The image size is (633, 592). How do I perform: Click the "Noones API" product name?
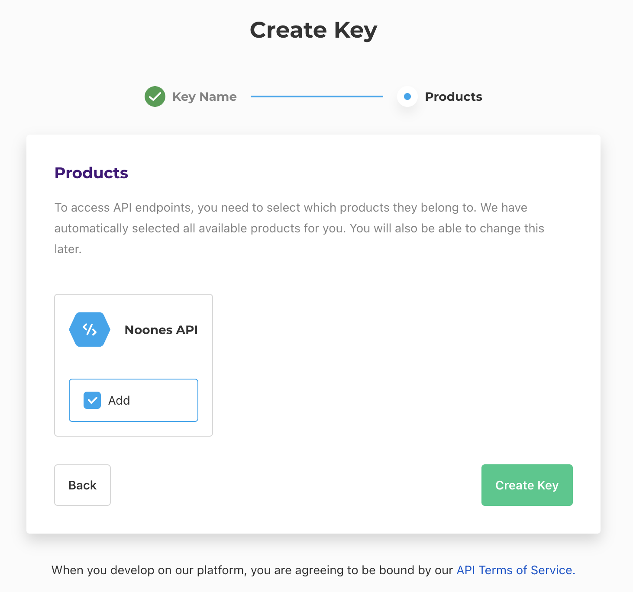[161, 330]
